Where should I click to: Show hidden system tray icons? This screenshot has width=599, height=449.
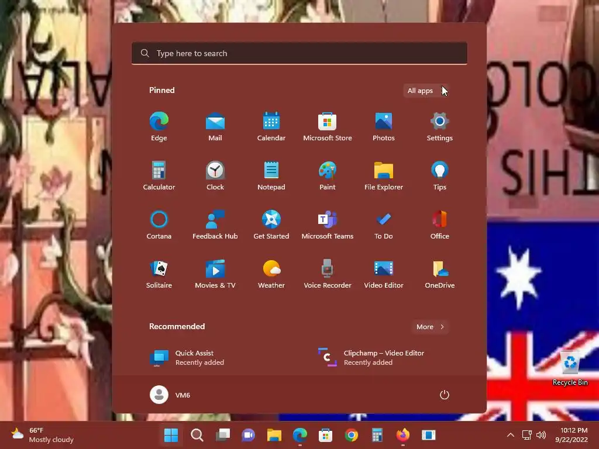coord(510,435)
